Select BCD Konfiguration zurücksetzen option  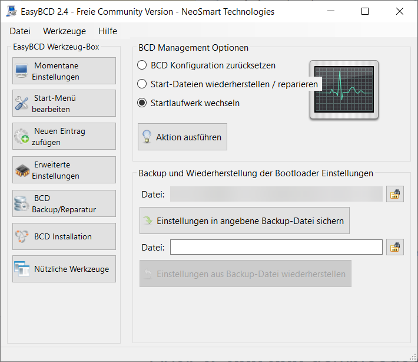coord(206,65)
